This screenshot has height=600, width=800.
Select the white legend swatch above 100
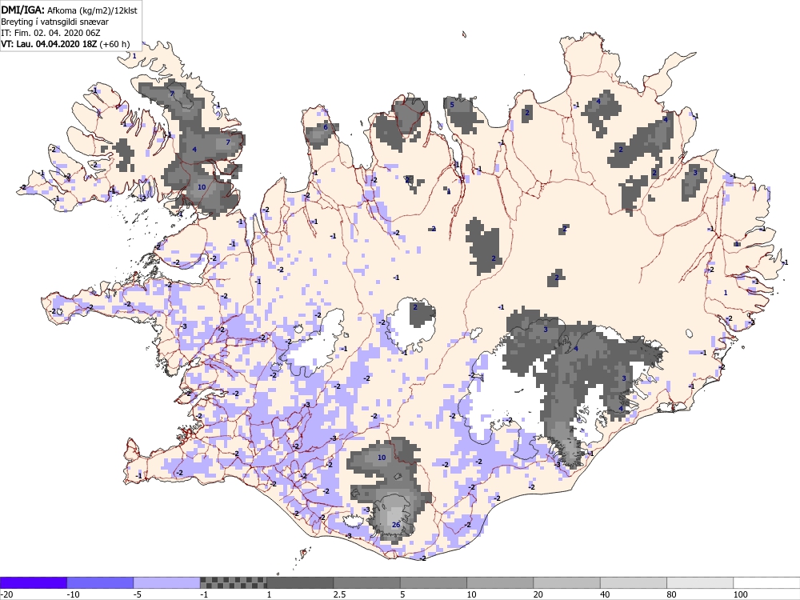pos(767,582)
